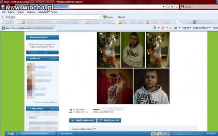Click the red Stop loading icon
This screenshot has width=218, height=136.
coord(177,7)
